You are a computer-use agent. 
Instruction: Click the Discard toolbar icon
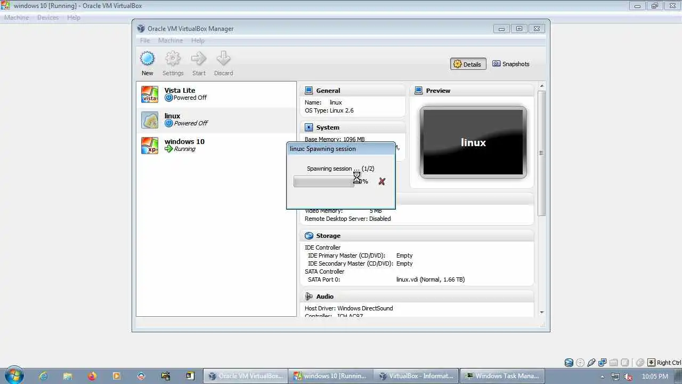223,59
